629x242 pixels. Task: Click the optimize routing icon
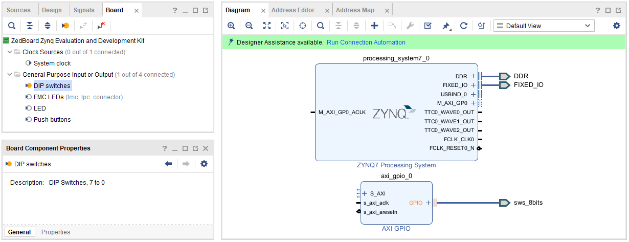click(x=481, y=26)
